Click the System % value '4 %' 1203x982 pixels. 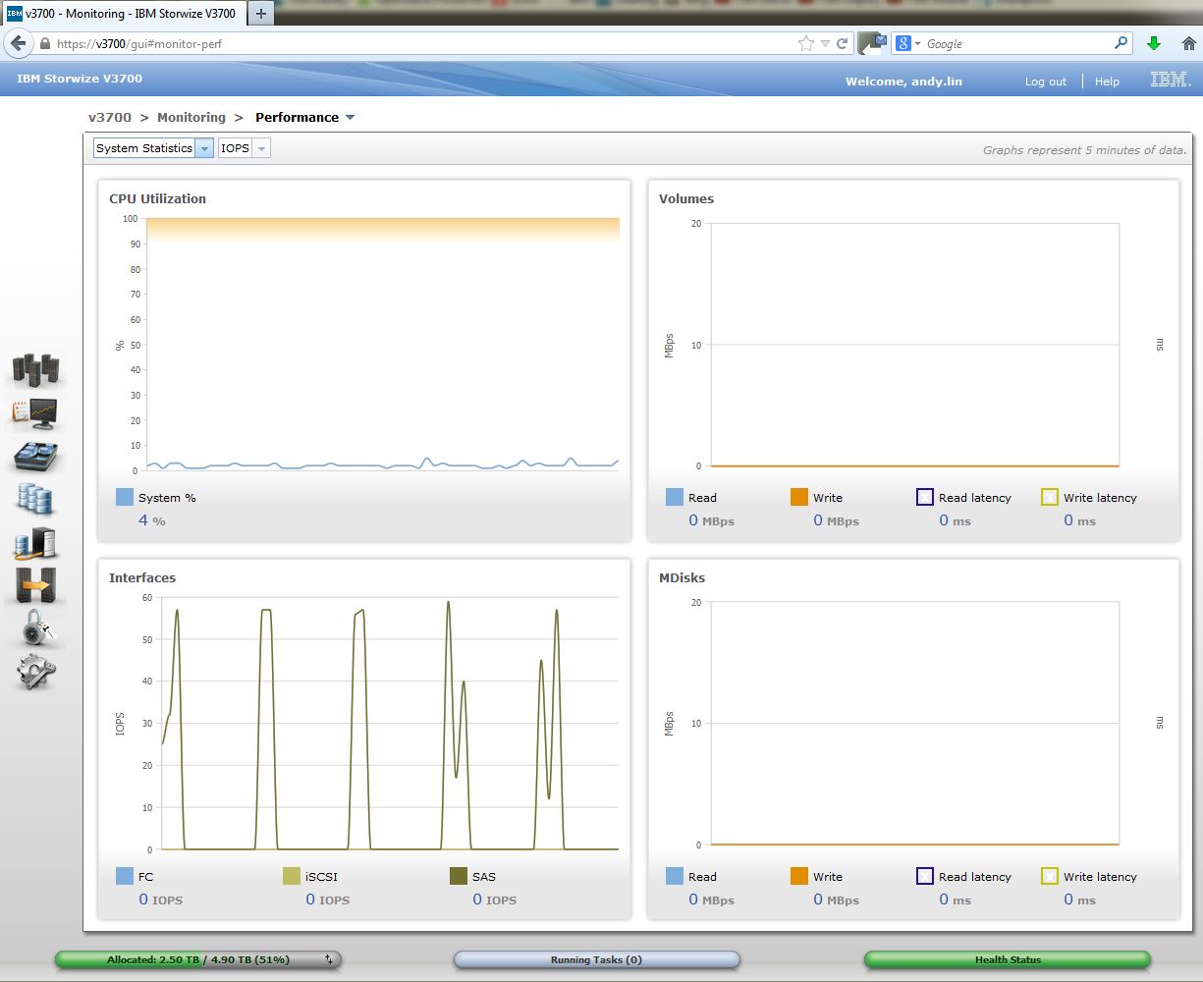151,520
